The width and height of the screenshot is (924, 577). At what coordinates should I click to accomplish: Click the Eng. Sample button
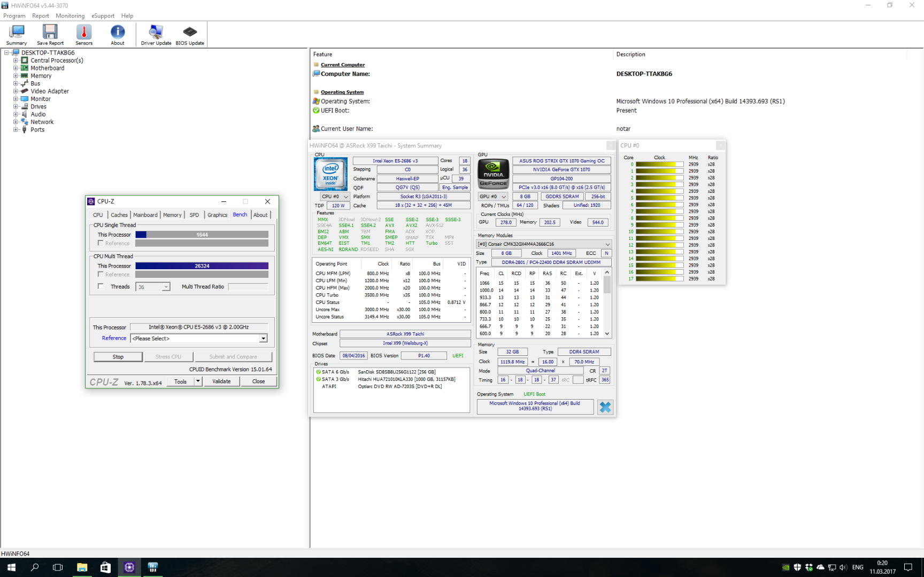[x=455, y=188]
